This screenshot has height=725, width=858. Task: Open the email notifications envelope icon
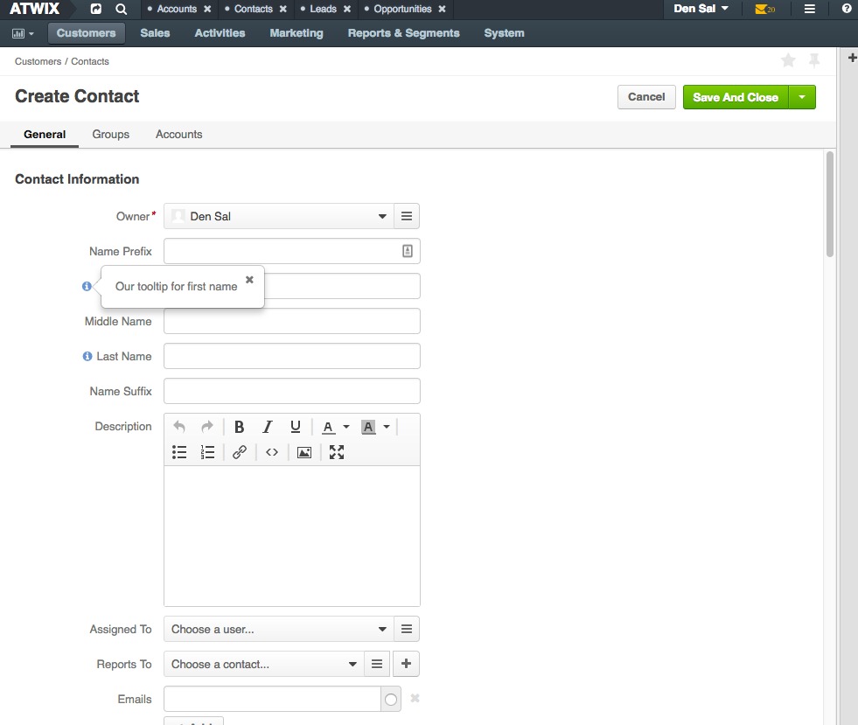764,9
